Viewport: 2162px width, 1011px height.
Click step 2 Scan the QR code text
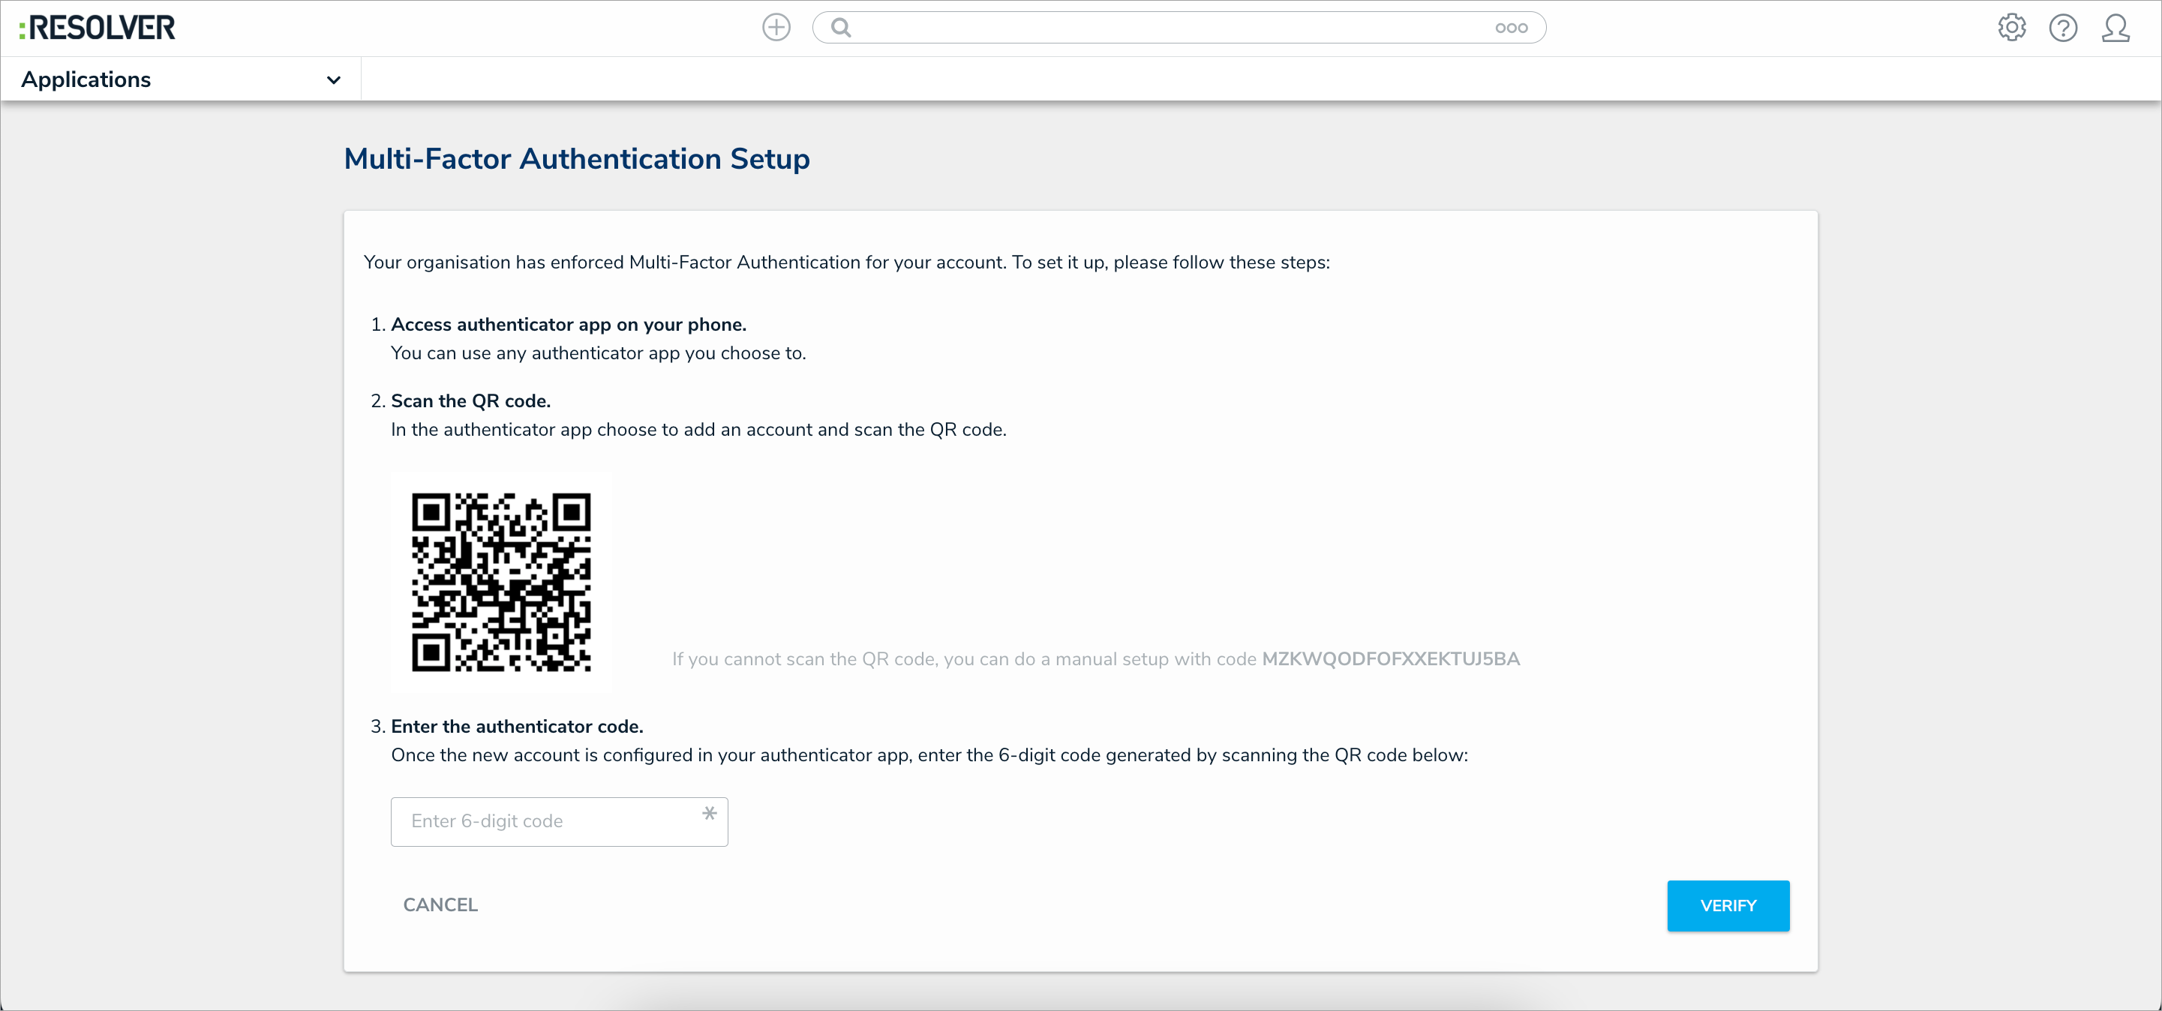[x=469, y=401]
